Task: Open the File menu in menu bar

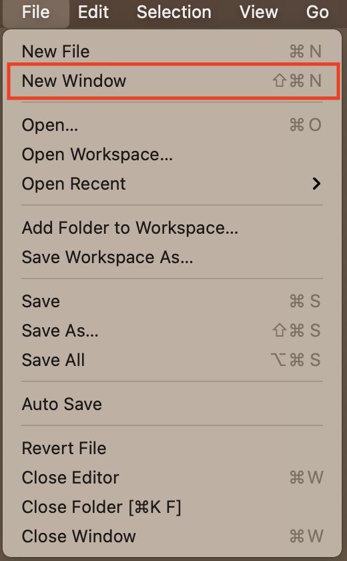Action: (36, 12)
